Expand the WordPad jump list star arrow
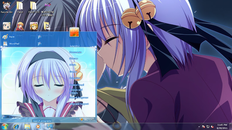The width and height of the screenshot is (232, 130). 39,44
